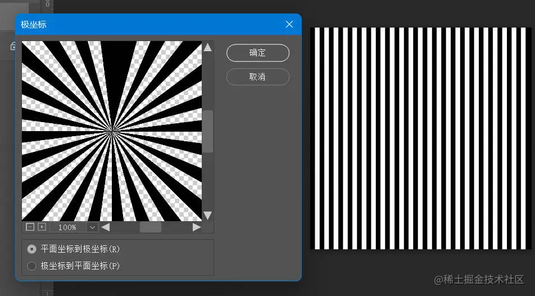The width and height of the screenshot is (535, 296).
Task: Click the 确定 button to confirm
Action: pos(257,53)
